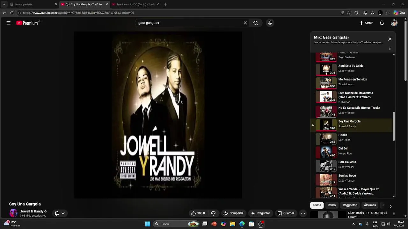Open a new browser tab
Image resolution: width=408 pixels, height=229 pixels.
165,4
